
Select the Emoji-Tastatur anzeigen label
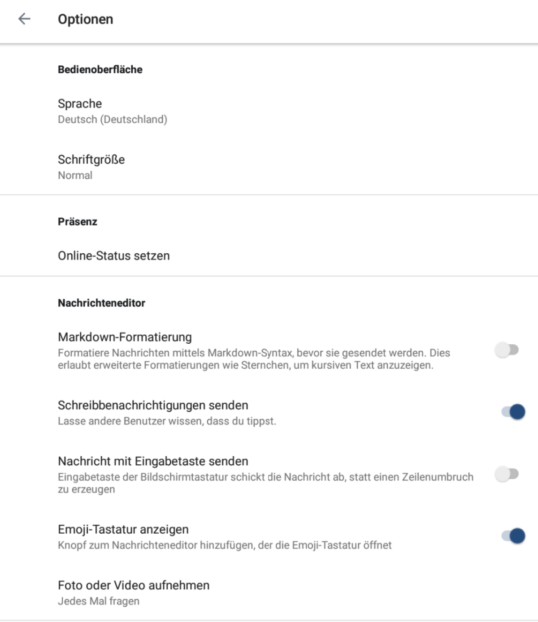(123, 529)
